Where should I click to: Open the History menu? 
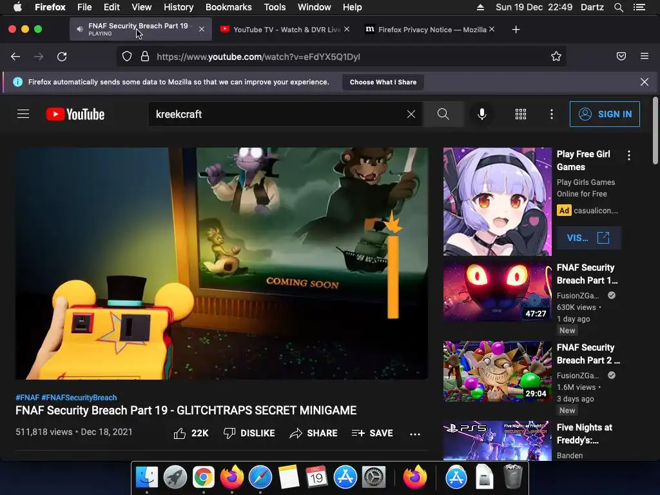179,7
